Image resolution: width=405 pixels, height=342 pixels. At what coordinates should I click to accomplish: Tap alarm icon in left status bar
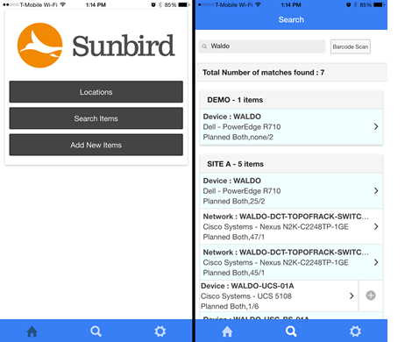(153, 4)
